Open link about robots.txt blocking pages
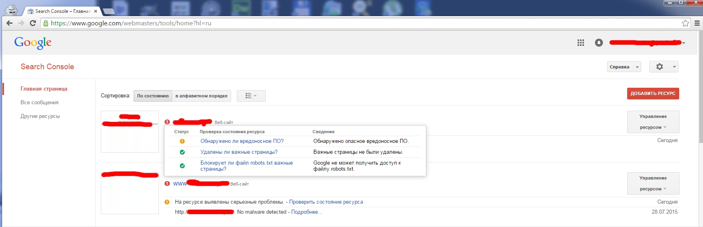This screenshot has width=703, height=227. [x=246, y=166]
